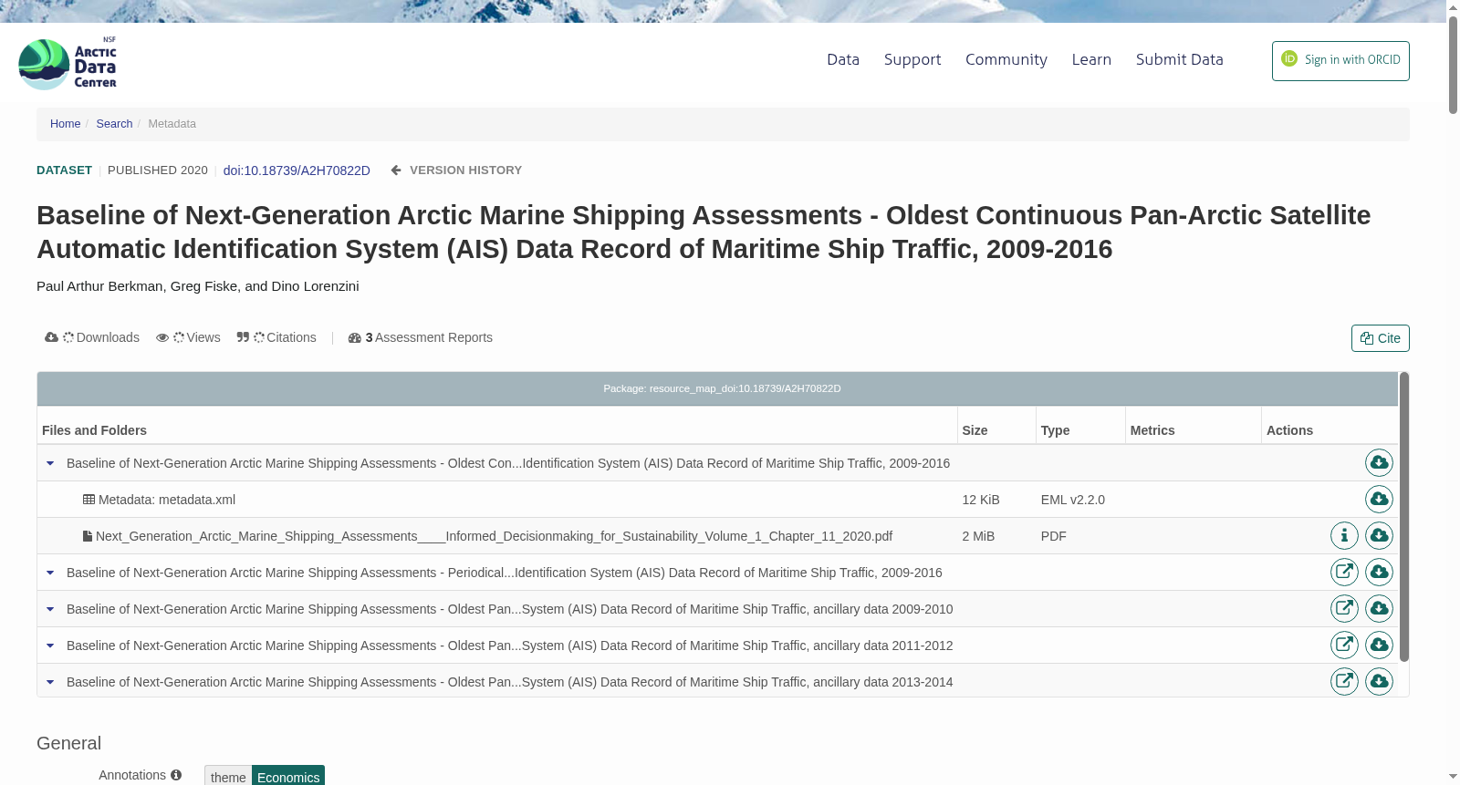Open the Data menu
Viewport: 1460px width, 785px height.
(843, 59)
